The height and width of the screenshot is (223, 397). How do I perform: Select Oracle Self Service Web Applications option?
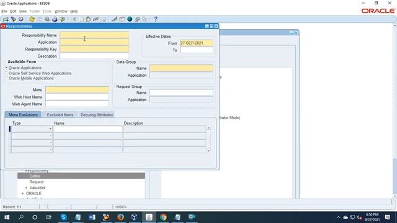[x=7, y=73]
